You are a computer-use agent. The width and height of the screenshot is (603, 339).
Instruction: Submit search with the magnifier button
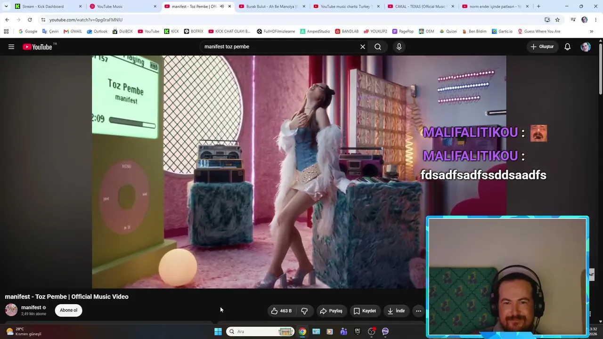[378, 47]
